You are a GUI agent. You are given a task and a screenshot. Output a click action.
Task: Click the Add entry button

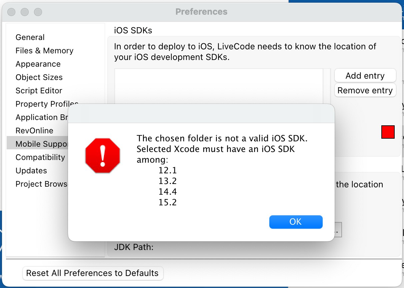(365, 76)
